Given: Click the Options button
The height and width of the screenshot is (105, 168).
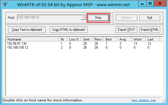Looking at the screenshot, I should point(126,18).
